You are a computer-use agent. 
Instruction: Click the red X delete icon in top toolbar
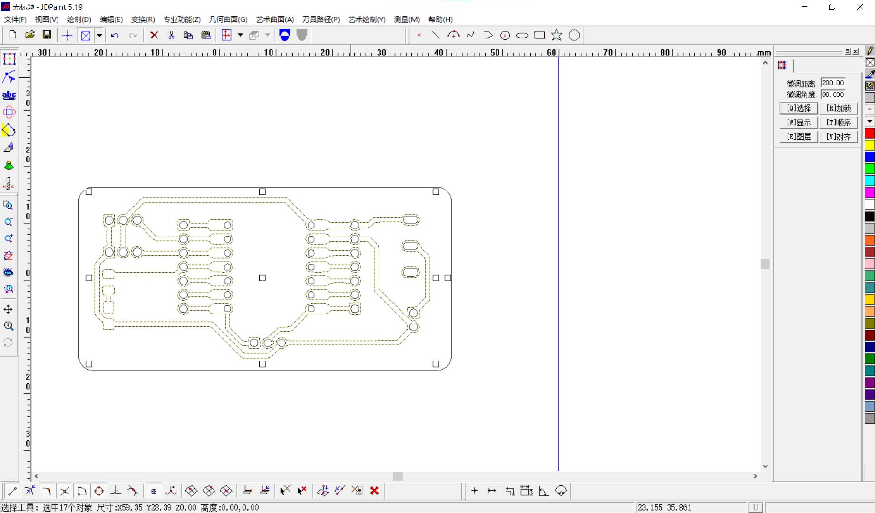coord(154,35)
